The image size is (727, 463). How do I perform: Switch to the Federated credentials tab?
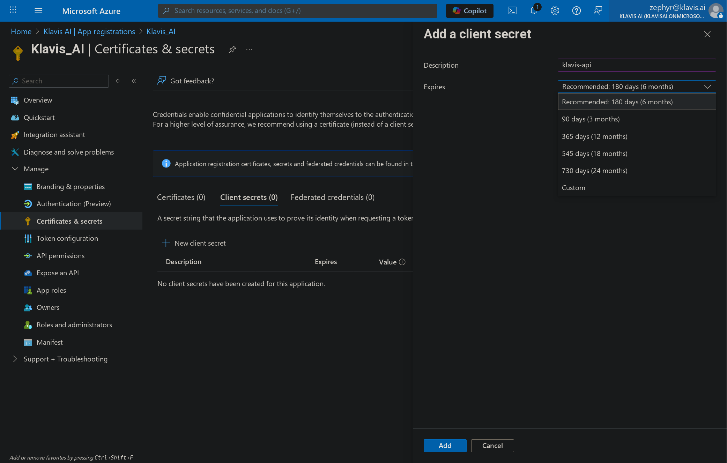332,197
